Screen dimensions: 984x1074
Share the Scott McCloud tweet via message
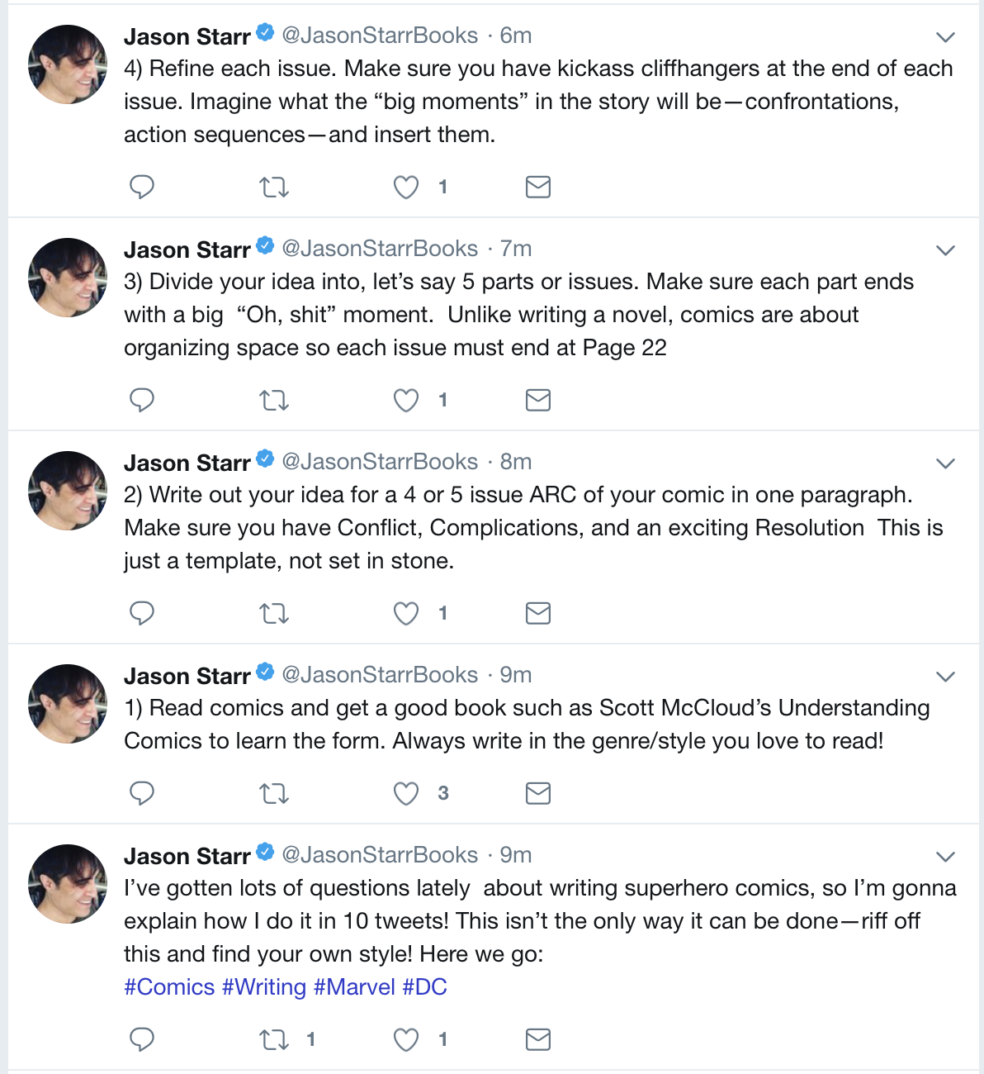point(538,794)
